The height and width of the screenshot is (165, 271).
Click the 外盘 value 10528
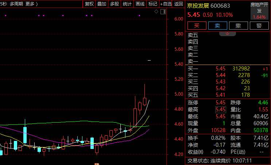(x=218, y=130)
